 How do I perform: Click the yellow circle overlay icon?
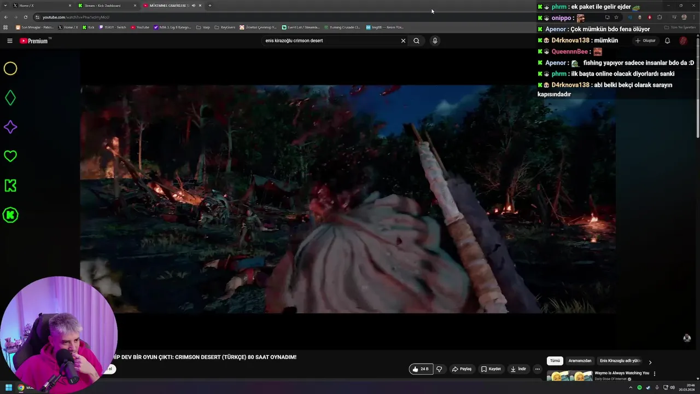pyautogui.click(x=10, y=68)
